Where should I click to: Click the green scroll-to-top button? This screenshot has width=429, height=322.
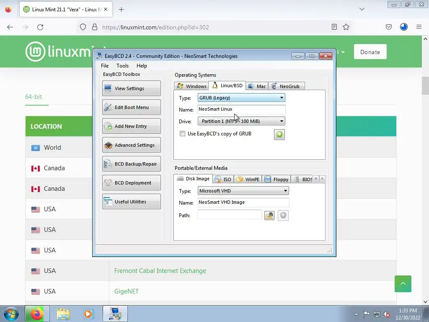click(403, 284)
